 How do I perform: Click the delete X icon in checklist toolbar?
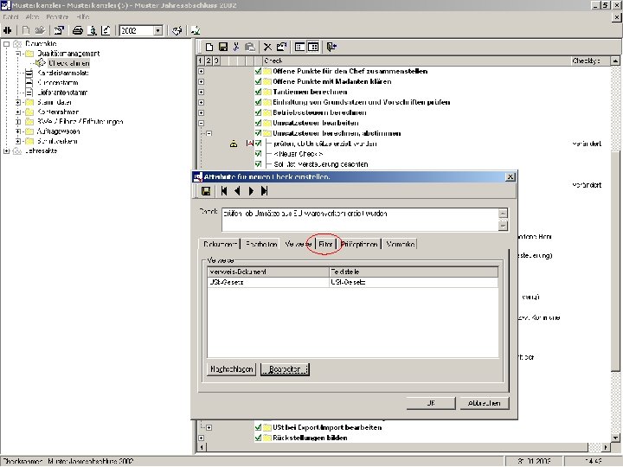point(267,47)
